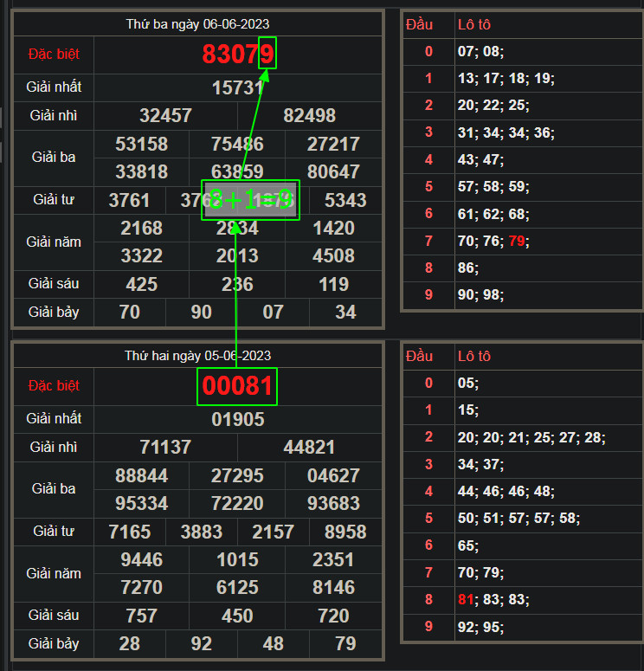Click second prize number 71137
Image resolution: width=644 pixels, height=671 pixels.
[165, 448]
